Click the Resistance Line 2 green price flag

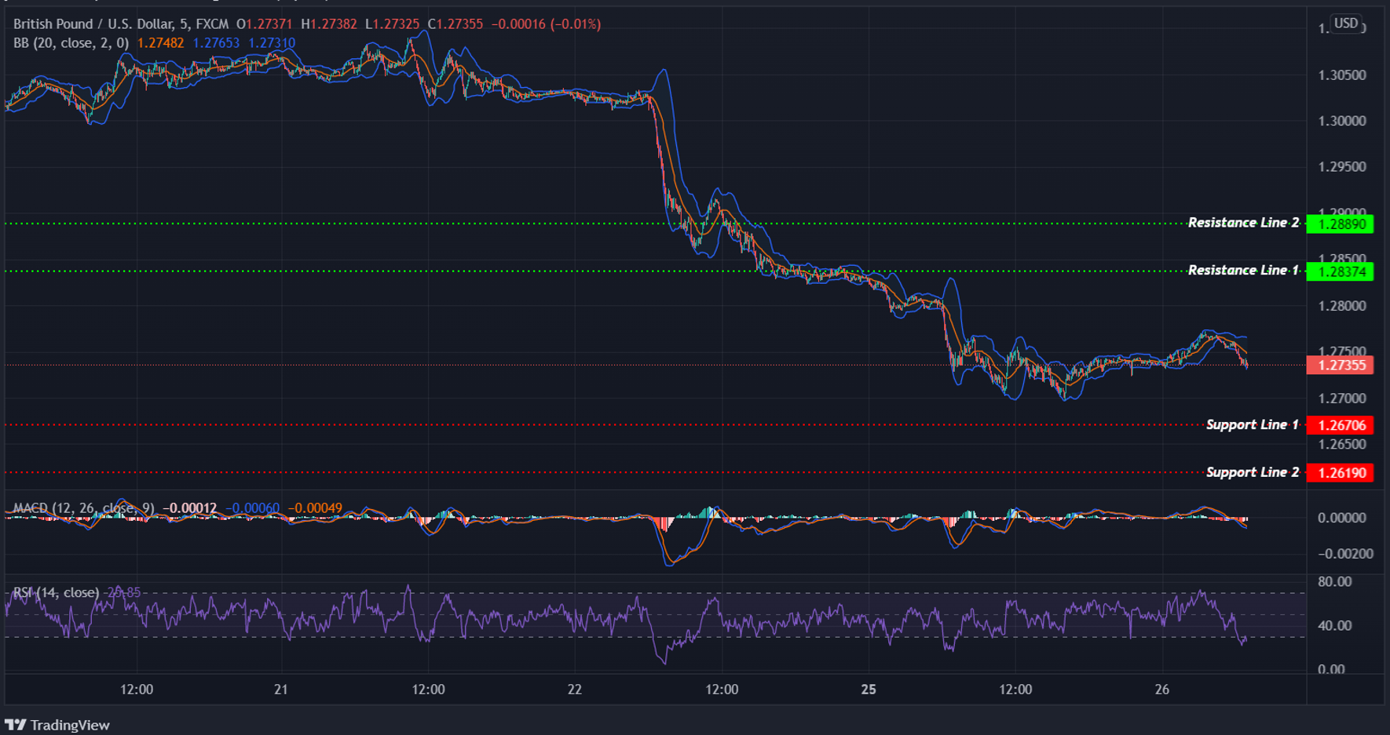[x=1340, y=224]
